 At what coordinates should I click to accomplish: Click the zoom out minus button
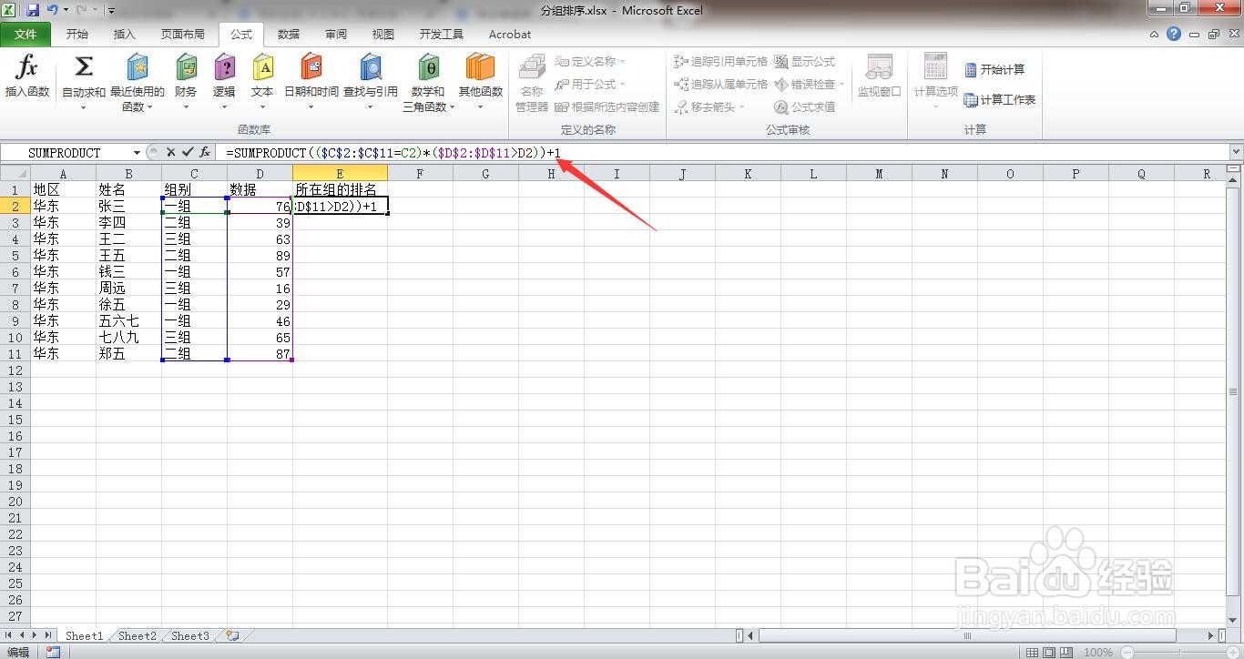[x=1127, y=652]
